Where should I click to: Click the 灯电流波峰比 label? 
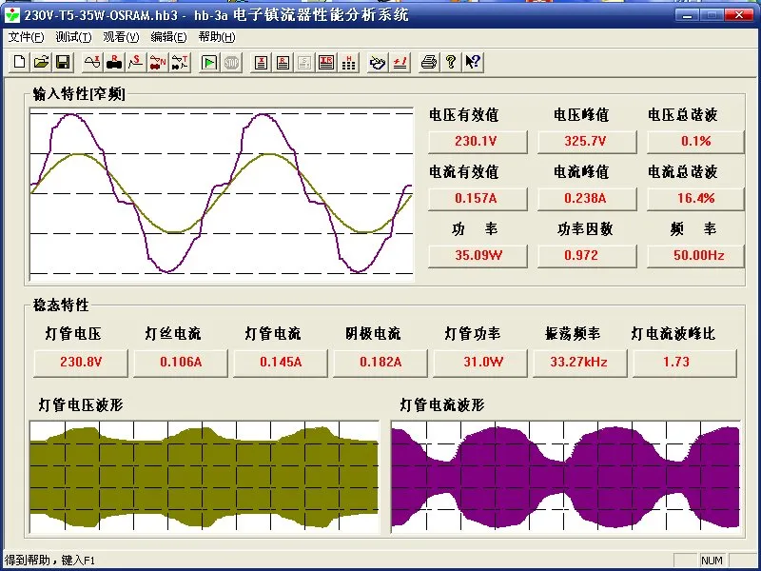(x=673, y=334)
